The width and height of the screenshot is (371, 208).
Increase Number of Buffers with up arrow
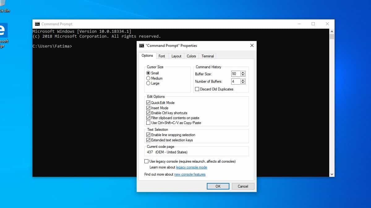click(243, 80)
